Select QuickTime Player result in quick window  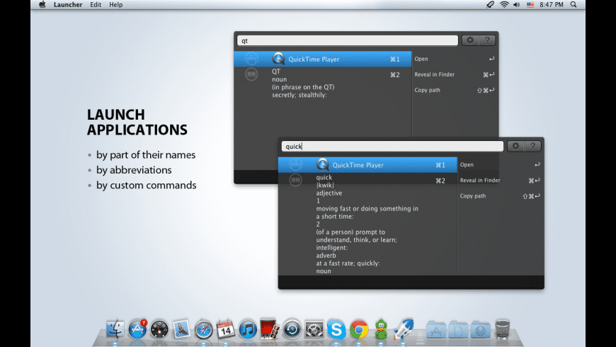pos(367,165)
